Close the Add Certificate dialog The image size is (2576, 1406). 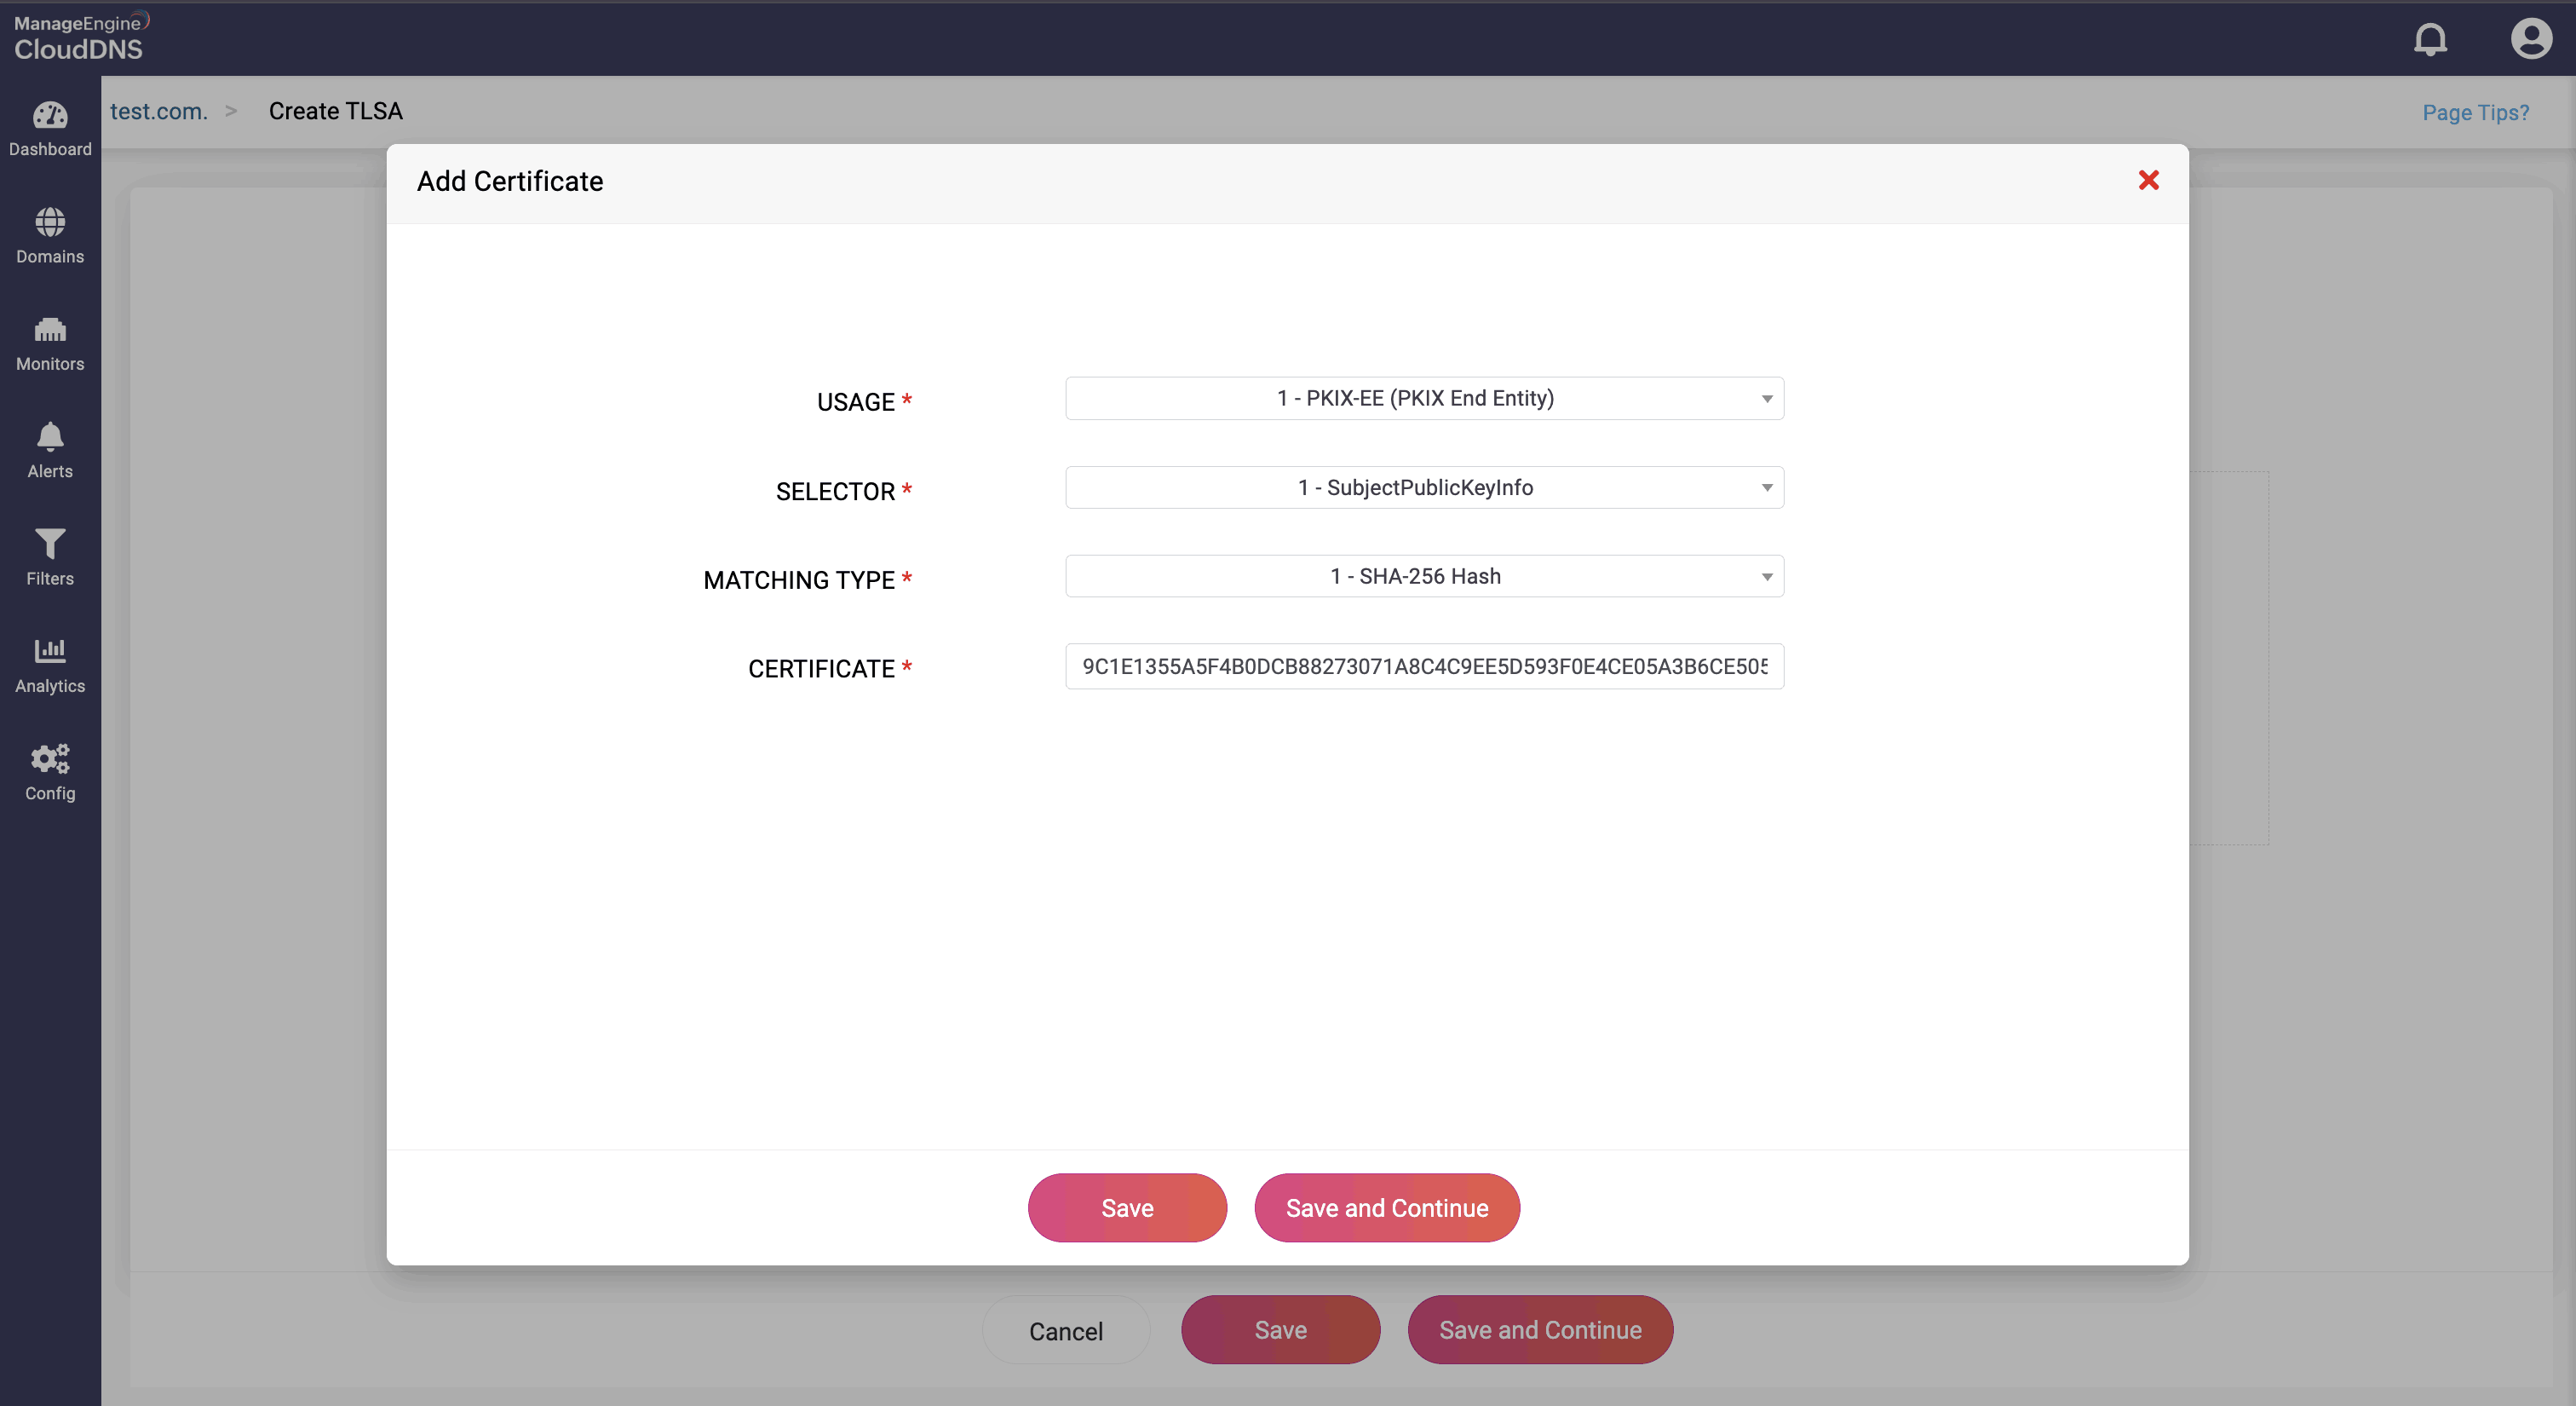[2148, 180]
